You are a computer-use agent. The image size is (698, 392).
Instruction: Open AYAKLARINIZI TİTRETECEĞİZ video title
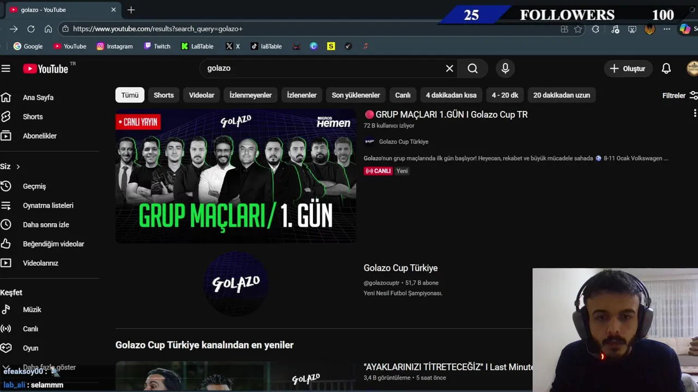pyautogui.click(x=448, y=367)
